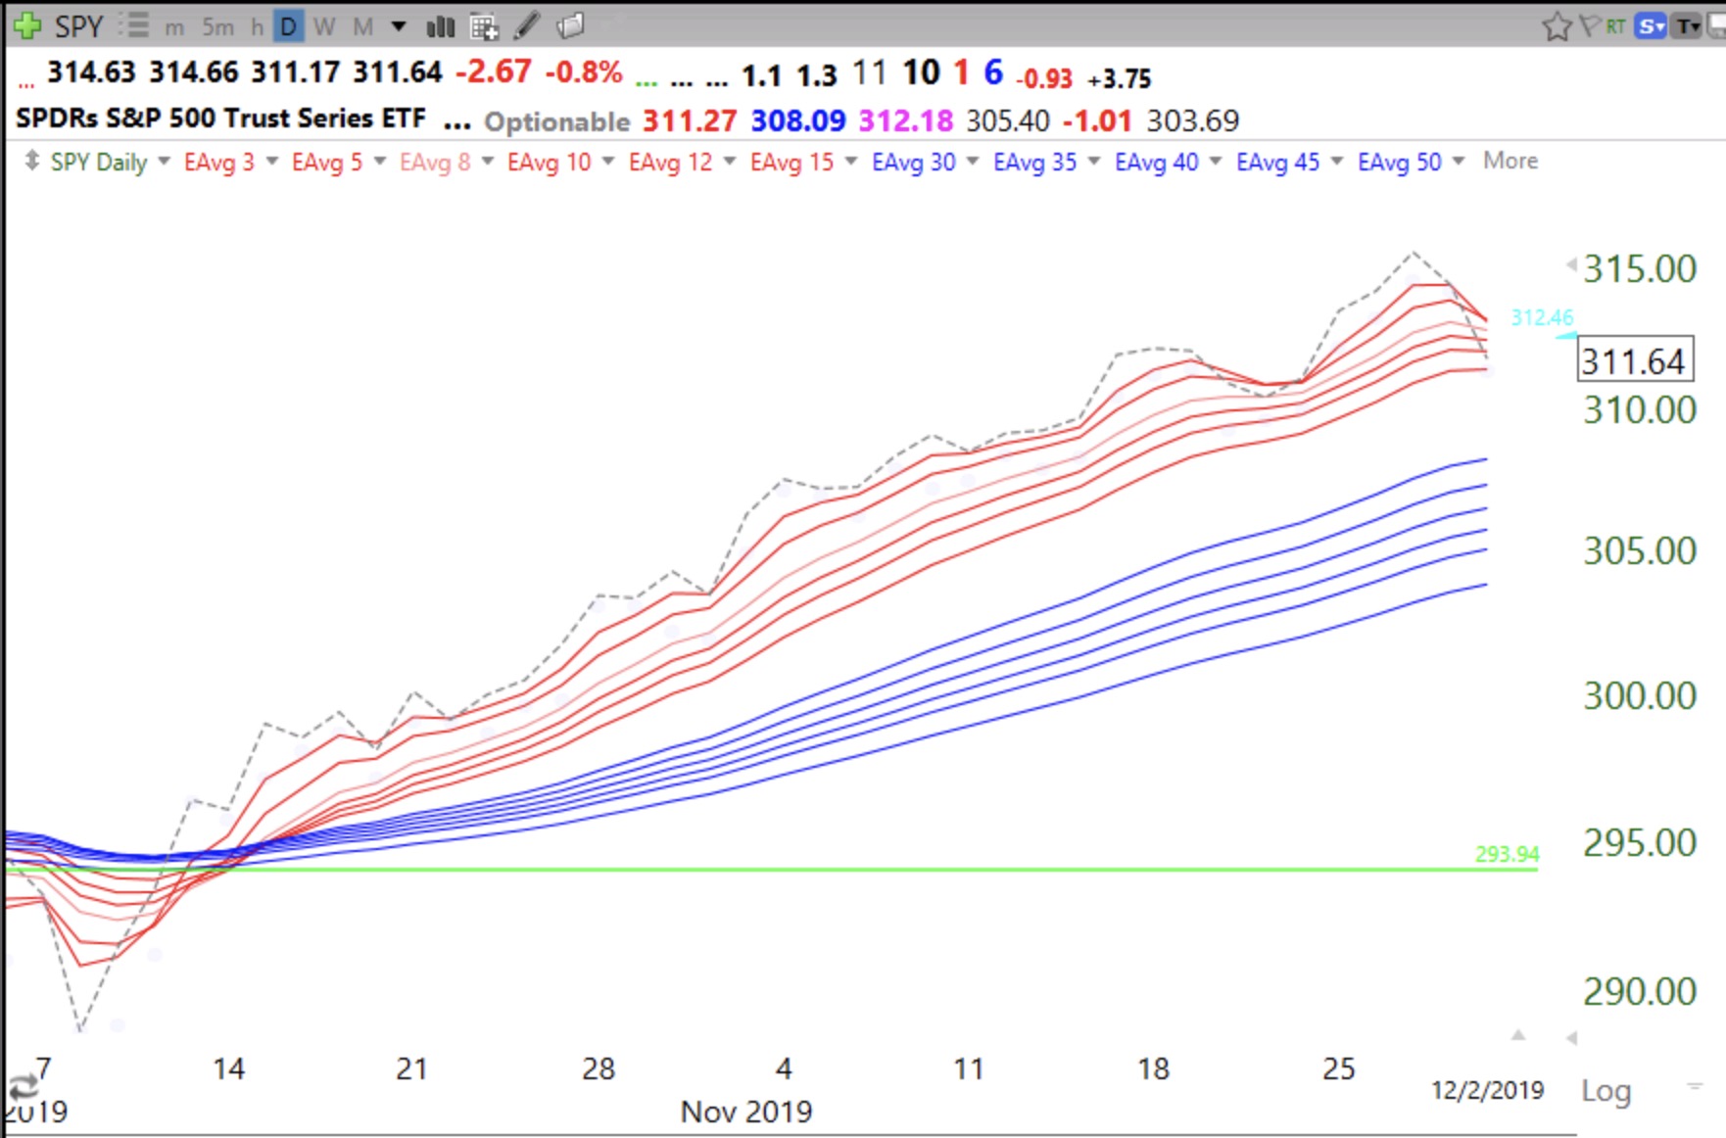1726x1138 pixels.
Task: Open the bar chart style icon
Action: point(441,26)
